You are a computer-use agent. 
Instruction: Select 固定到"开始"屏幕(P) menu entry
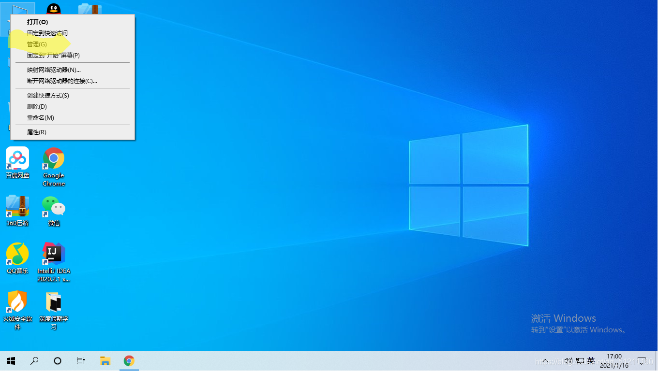click(x=73, y=56)
